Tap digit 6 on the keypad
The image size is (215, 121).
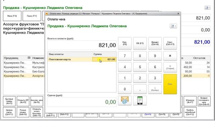tap(155, 67)
